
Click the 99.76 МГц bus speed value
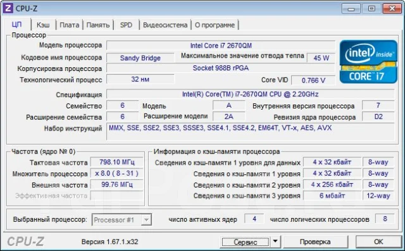pos(116,184)
